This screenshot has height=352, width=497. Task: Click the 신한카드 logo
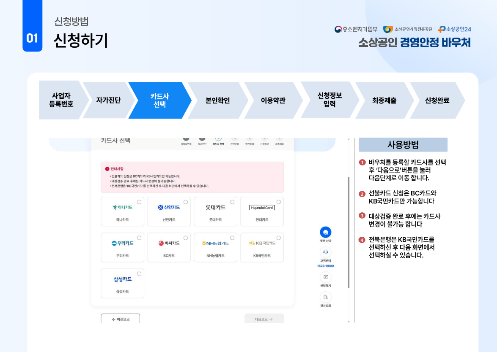coord(169,208)
